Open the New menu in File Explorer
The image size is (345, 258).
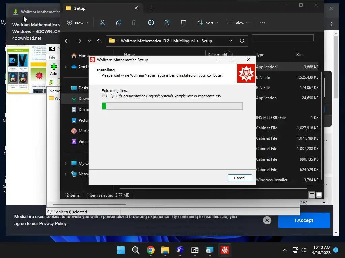coord(77,23)
